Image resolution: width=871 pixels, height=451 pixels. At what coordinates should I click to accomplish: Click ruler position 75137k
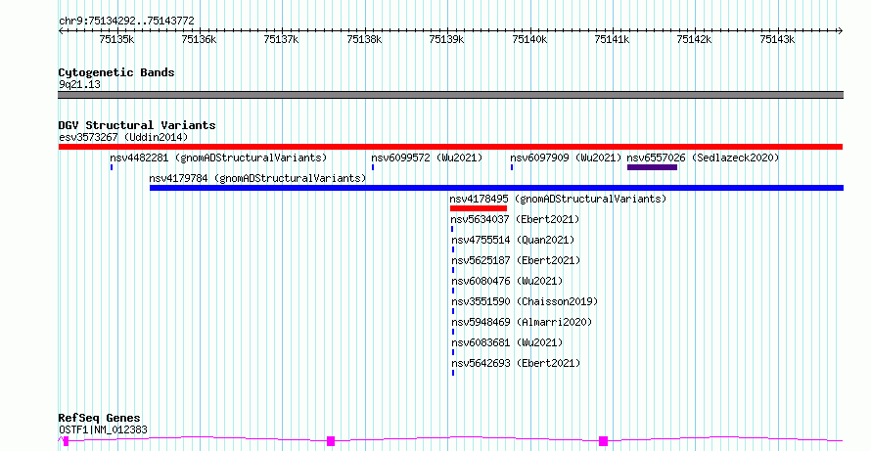pyautogui.click(x=281, y=39)
